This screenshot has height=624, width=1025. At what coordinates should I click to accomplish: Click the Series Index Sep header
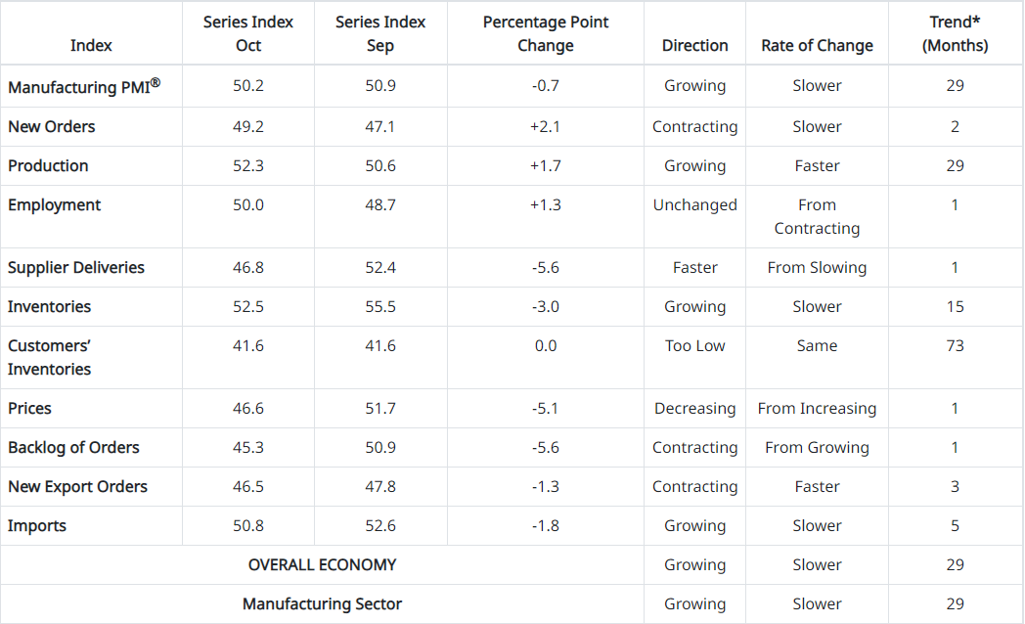[x=380, y=33]
